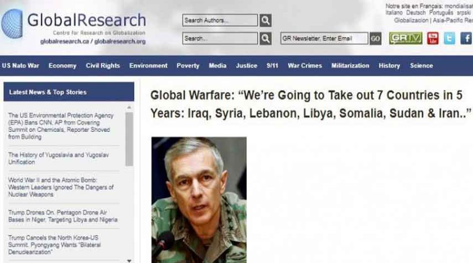
Task: Select the Militarization menu item
Action: (x=350, y=65)
